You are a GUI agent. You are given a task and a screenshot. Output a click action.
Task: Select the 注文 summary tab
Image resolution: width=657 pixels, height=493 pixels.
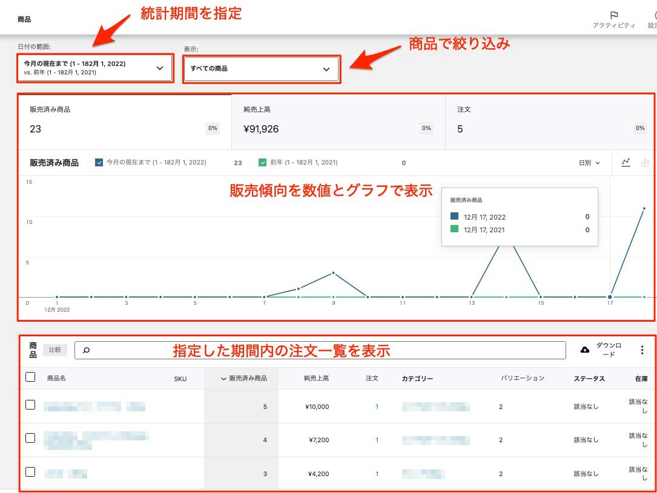tap(550, 122)
